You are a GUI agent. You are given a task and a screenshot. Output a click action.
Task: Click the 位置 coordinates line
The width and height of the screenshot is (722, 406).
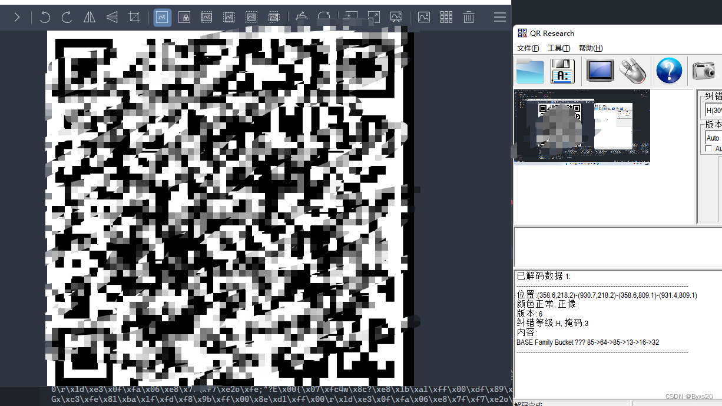click(x=607, y=295)
